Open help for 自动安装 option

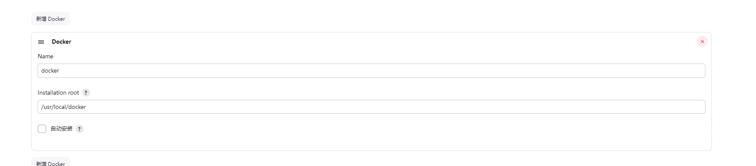click(80, 129)
